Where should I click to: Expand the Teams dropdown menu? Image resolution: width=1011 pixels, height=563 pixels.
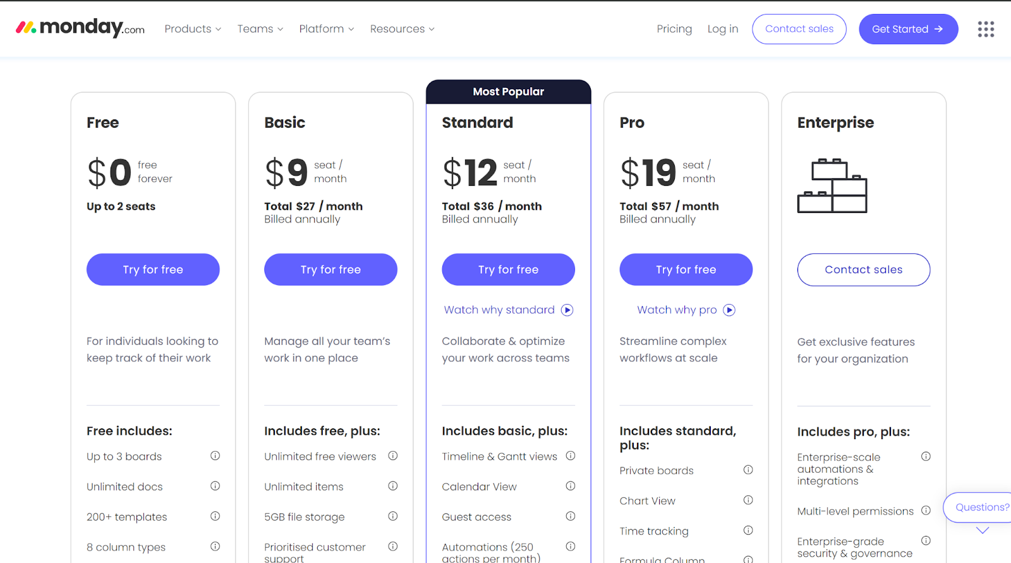coord(260,29)
